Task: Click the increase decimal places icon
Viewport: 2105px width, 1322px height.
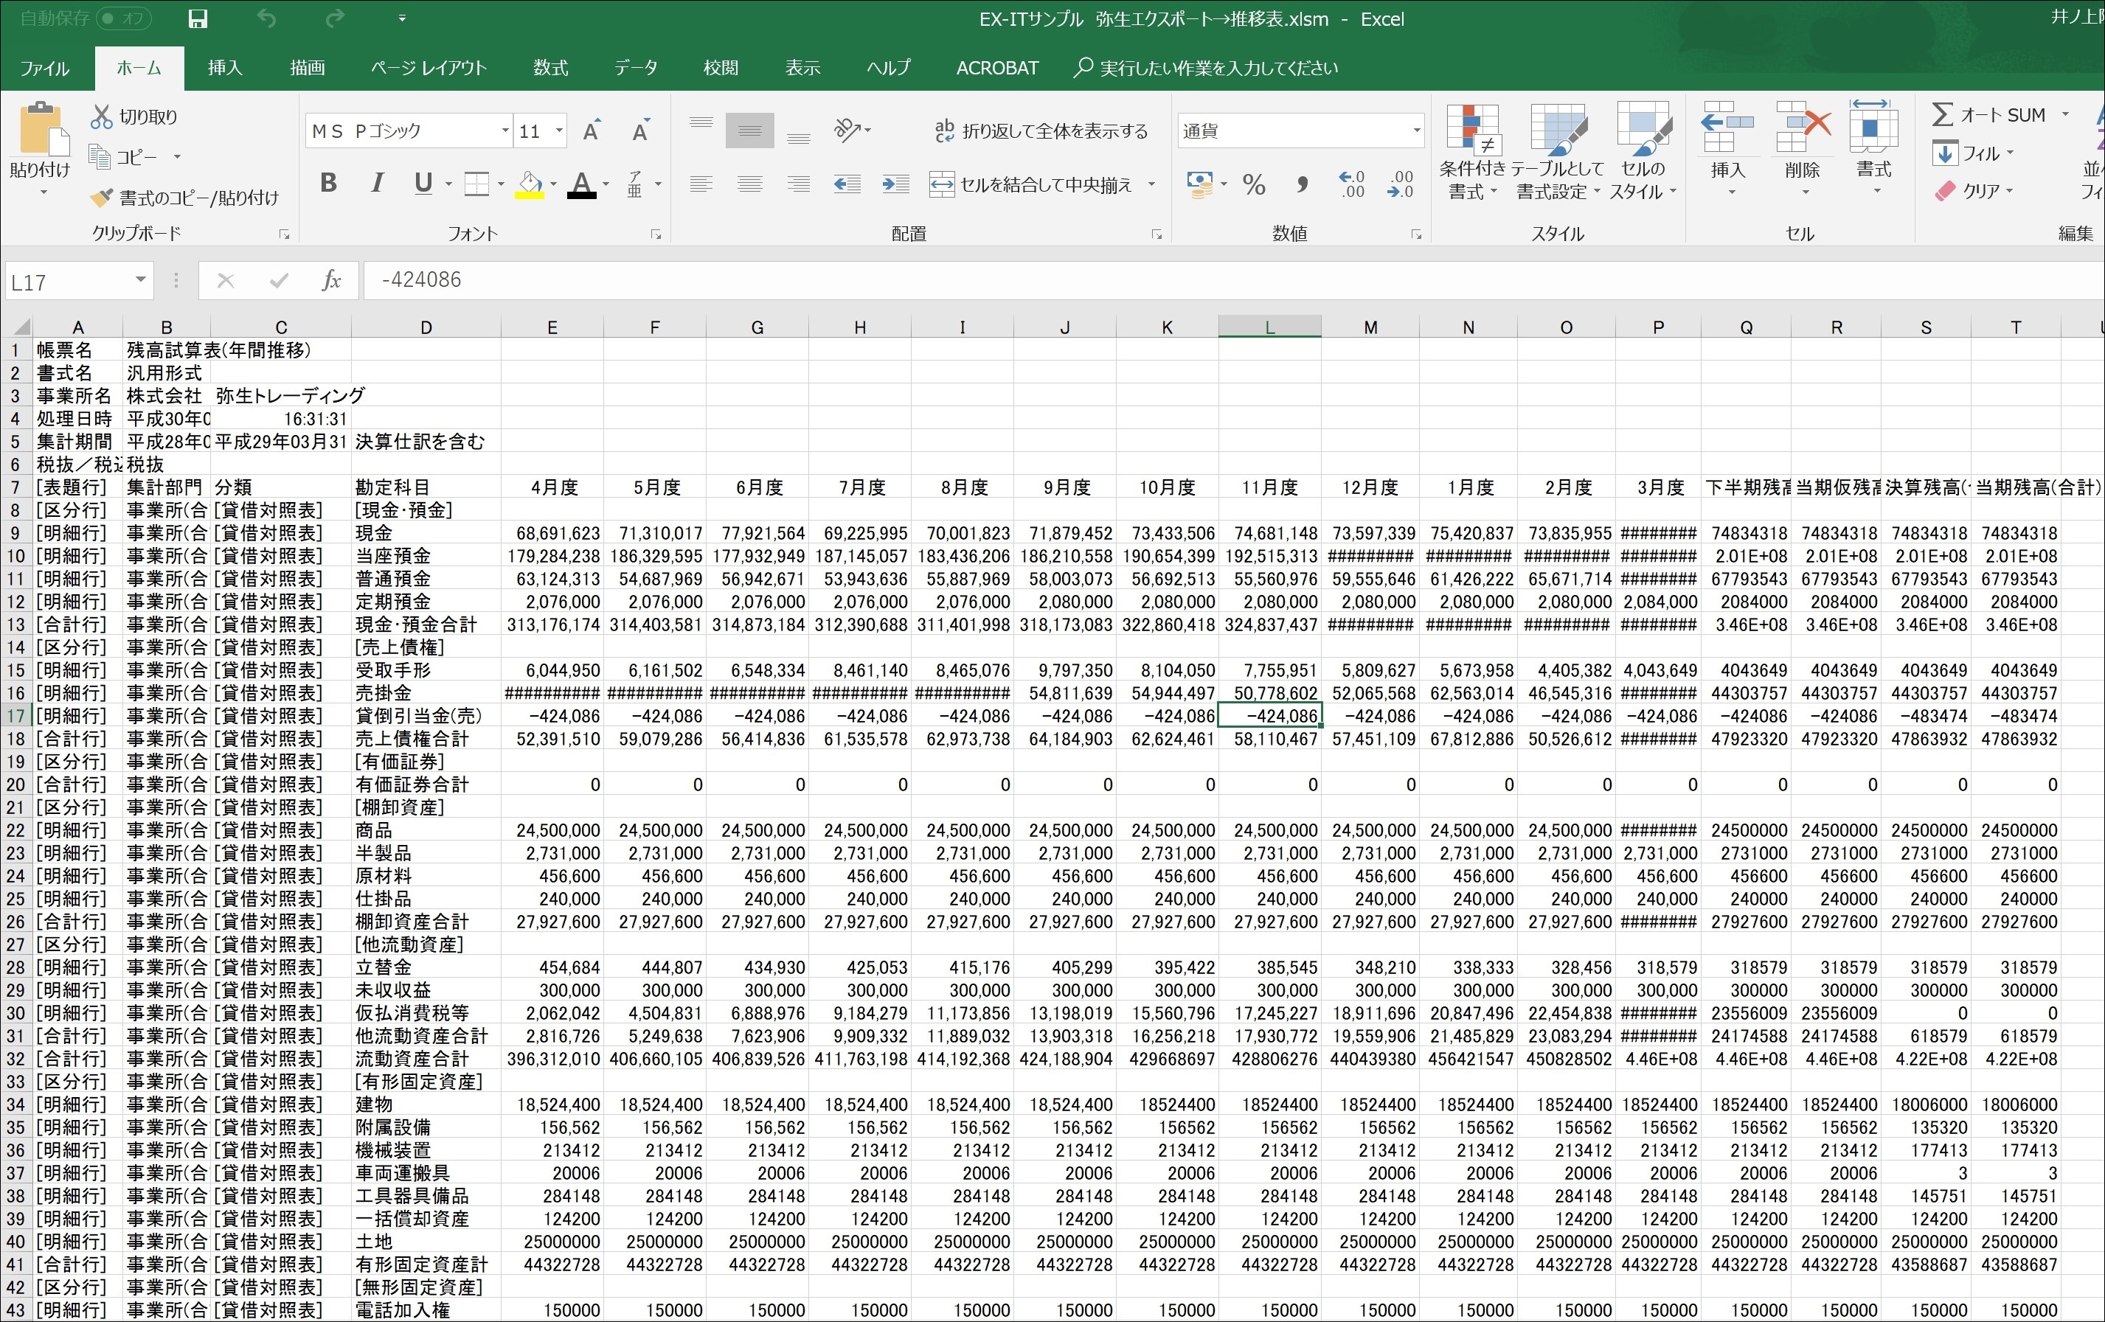Action: pos(1351,184)
